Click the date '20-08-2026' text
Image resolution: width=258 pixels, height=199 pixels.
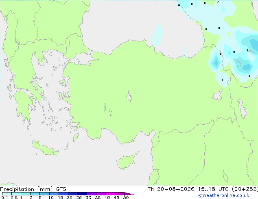(x=175, y=189)
